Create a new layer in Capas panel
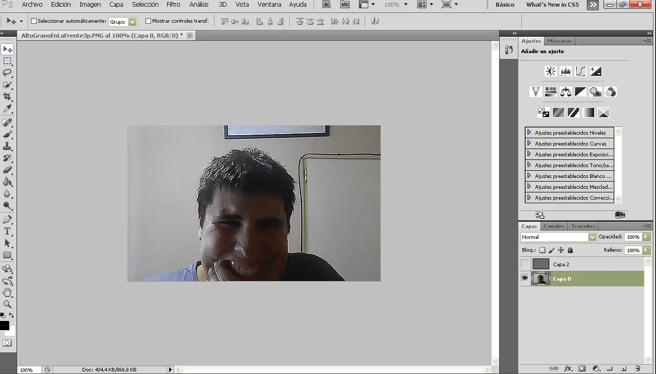Screen dimensions: 656x374 click(623, 368)
